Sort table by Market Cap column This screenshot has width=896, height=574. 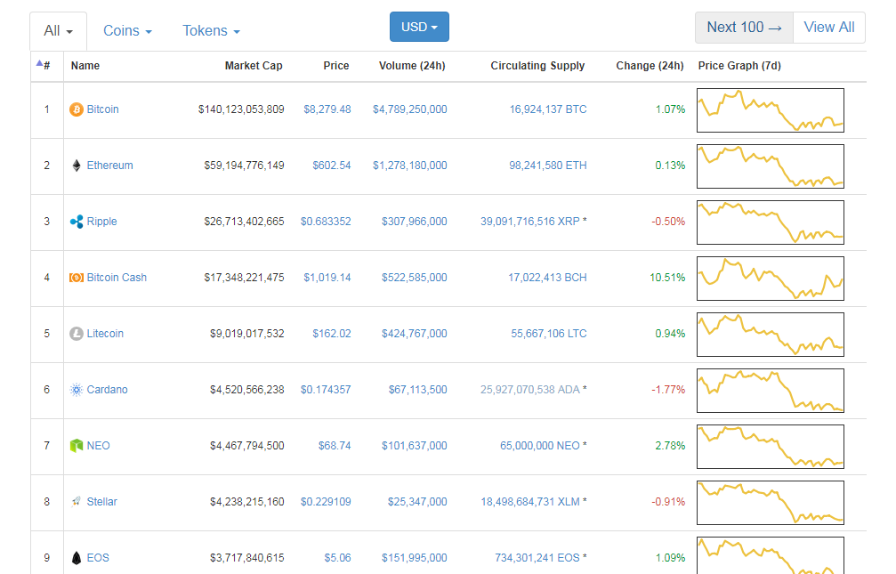(254, 66)
